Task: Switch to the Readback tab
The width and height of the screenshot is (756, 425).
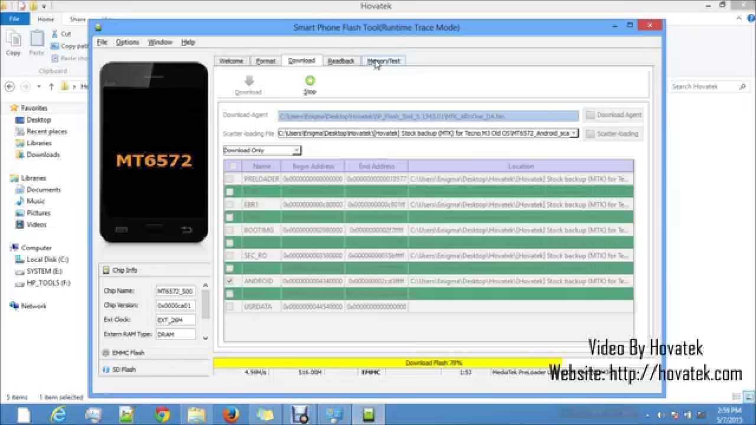Action: [341, 61]
